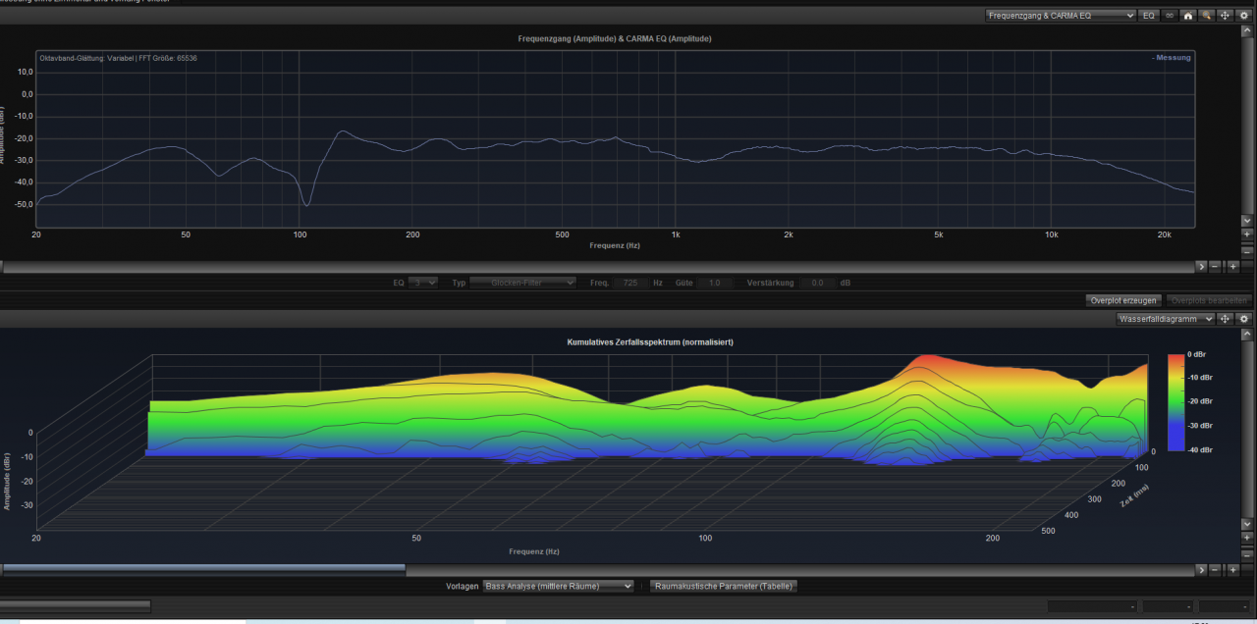Click the lower horizontal scrollbar thumb
This screenshot has width=1257, height=624.
[x=204, y=569]
